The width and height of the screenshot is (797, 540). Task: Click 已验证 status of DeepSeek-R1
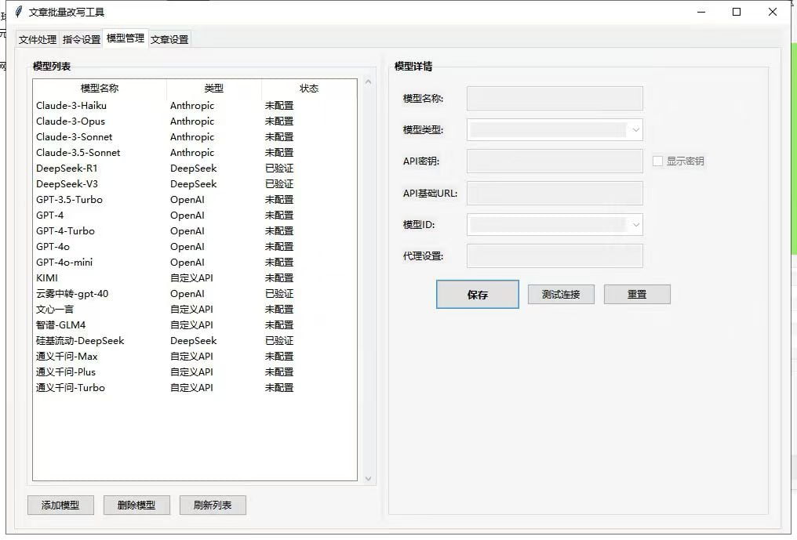tap(279, 169)
